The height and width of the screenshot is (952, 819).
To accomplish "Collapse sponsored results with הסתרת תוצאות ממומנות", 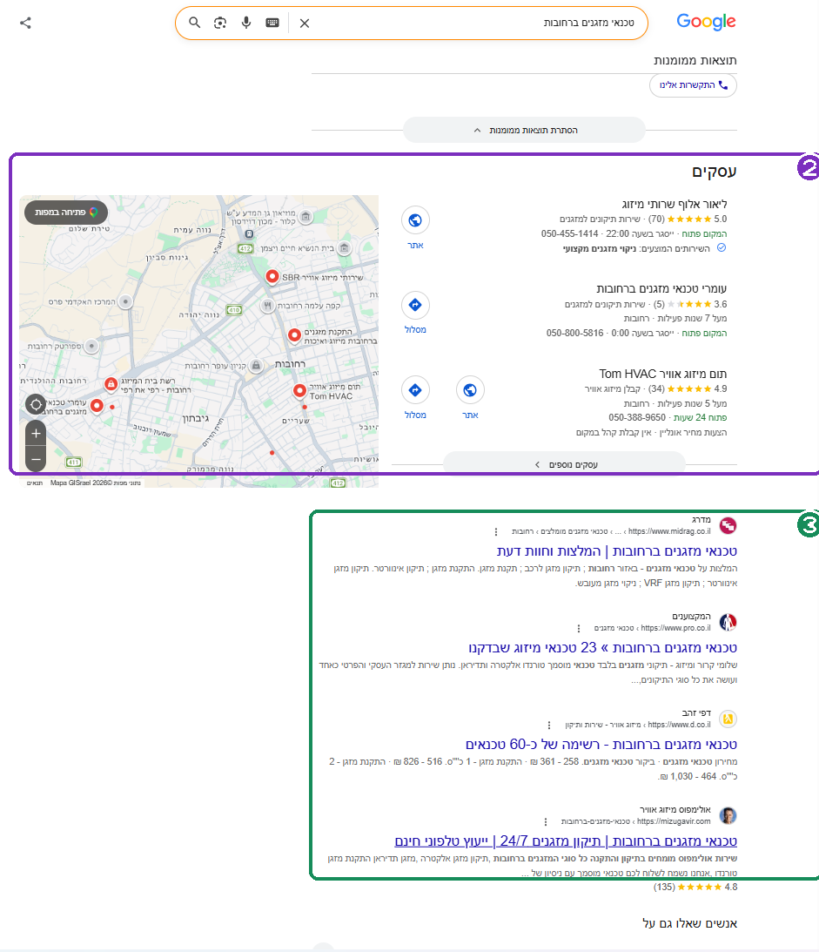I will pos(524,130).
